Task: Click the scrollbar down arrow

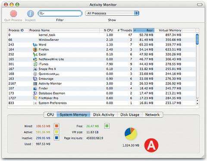Action: pyautogui.click(x=198, y=103)
